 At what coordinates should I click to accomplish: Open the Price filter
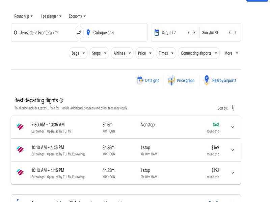point(145,53)
